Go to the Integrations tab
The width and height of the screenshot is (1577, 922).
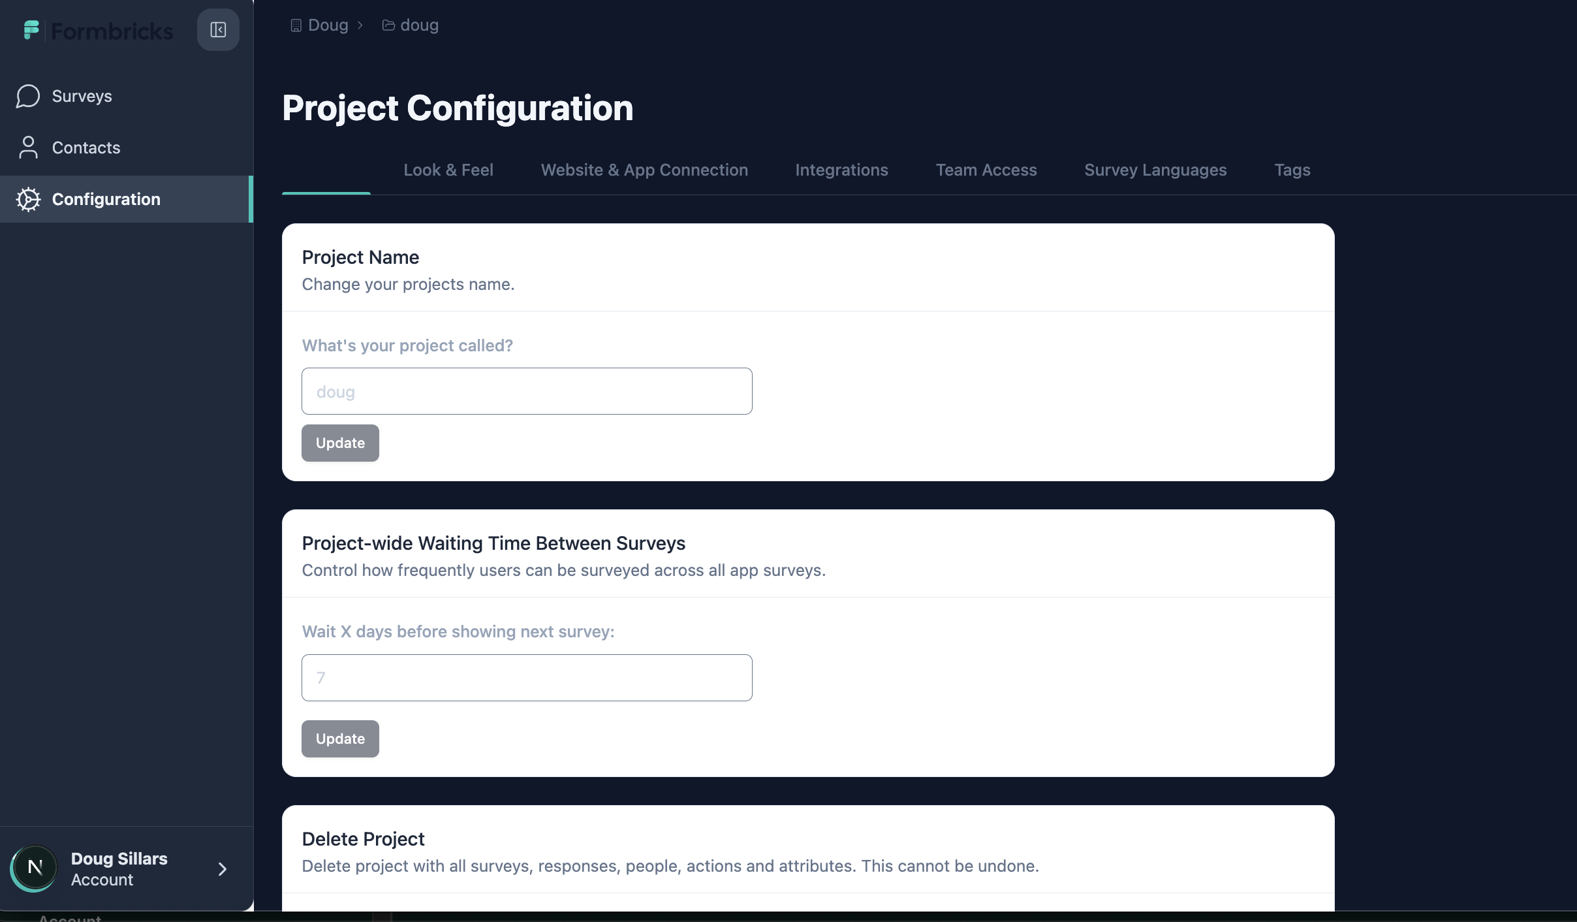pyautogui.click(x=841, y=170)
